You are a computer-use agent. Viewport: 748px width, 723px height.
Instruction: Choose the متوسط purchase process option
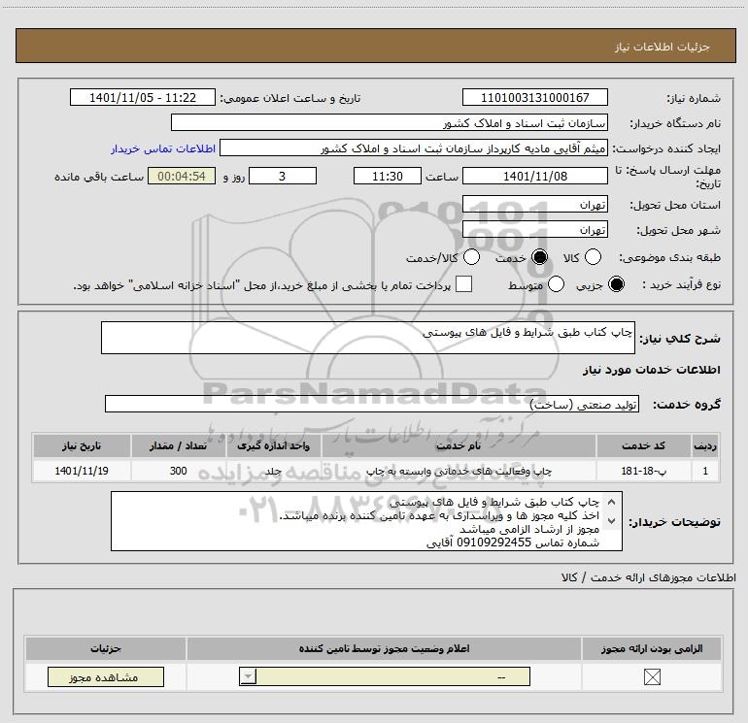[556, 284]
